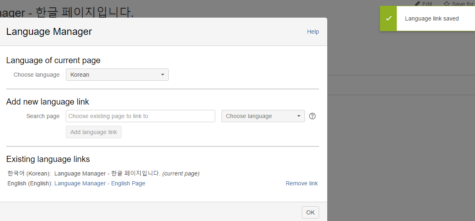Image resolution: width=475 pixels, height=221 pixels.
Task: Click the green checkmark notification icon
Action: (x=388, y=18)
